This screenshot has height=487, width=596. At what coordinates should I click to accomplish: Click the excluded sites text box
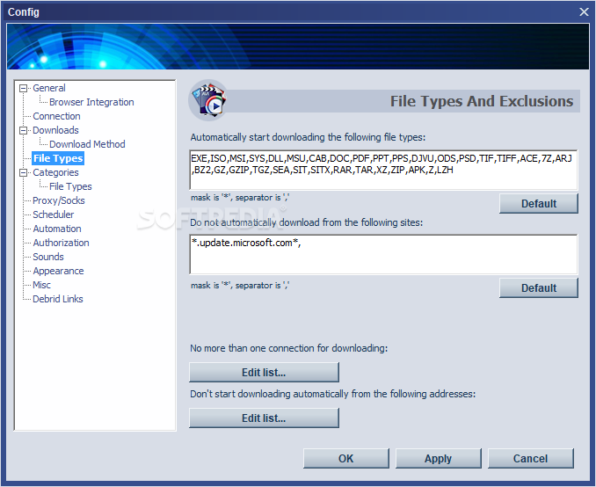click(383, 254)
